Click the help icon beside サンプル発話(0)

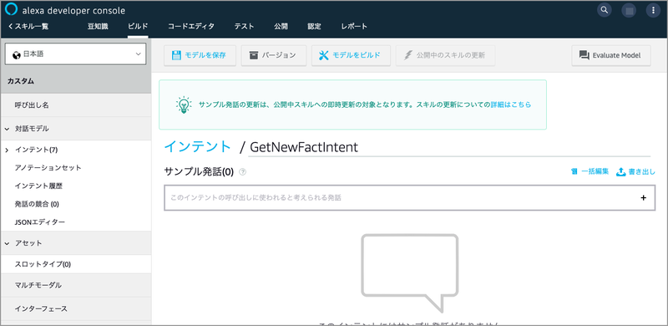pyautogui.click(x=243, y=172)
